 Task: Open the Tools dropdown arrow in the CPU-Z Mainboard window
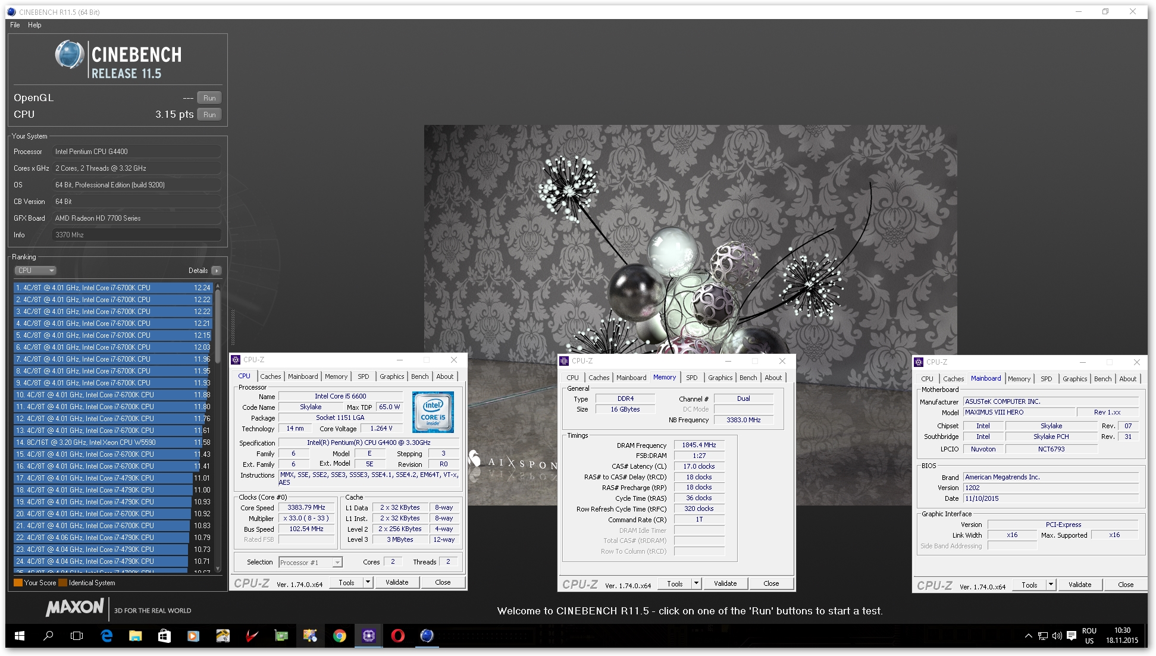[1051, 585]
